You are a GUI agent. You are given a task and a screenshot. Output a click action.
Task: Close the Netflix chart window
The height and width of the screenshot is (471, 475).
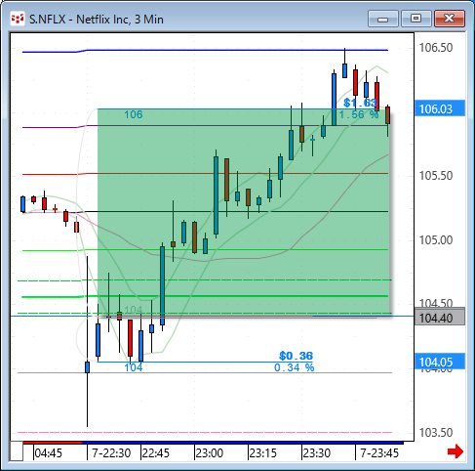(450, 19)
